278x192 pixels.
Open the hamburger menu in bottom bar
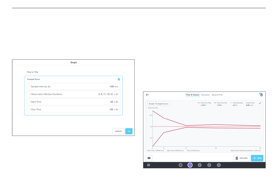[149, 165]
